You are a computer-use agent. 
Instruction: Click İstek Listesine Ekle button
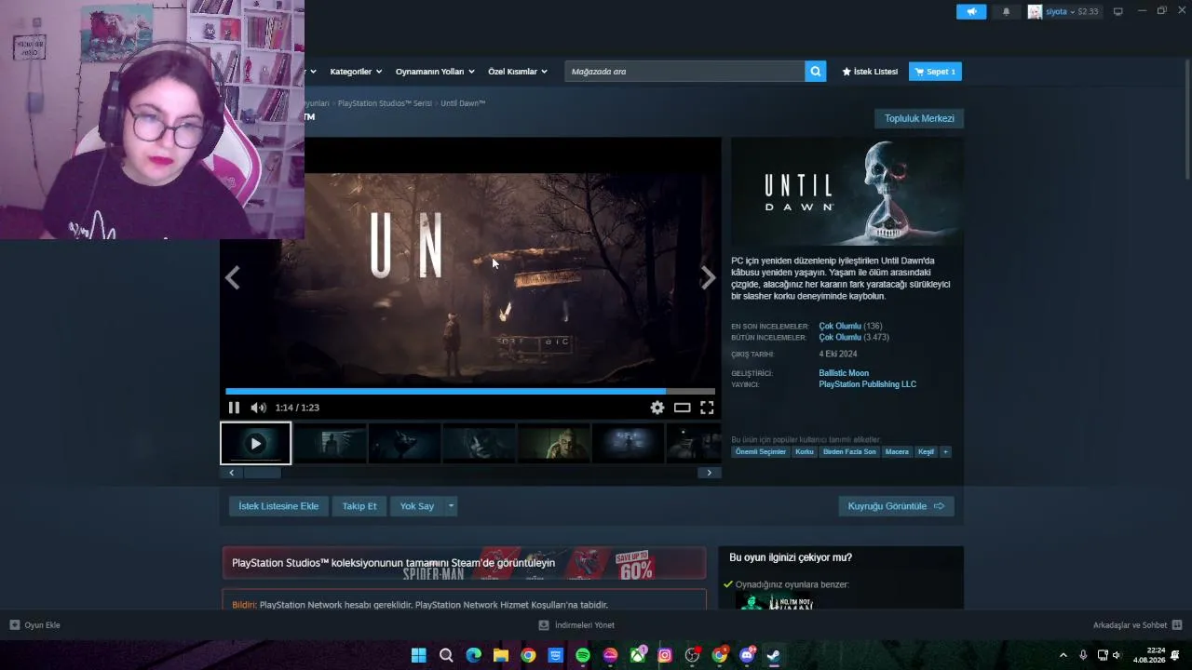(278, 506)
